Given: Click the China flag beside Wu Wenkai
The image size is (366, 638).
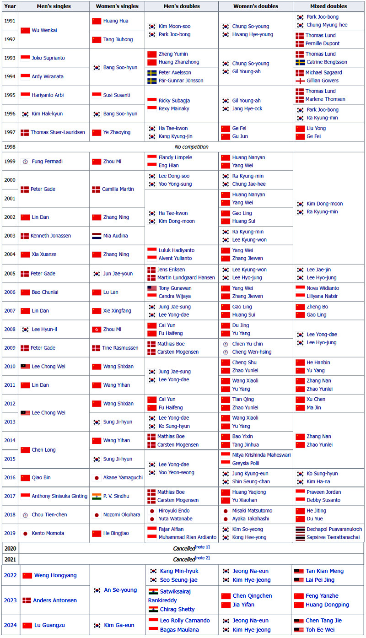Looking at the screenshot, I should pos(25,30).
